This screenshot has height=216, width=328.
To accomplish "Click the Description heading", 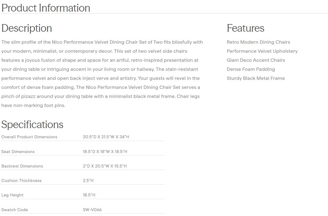I will [x=27, y=28].
